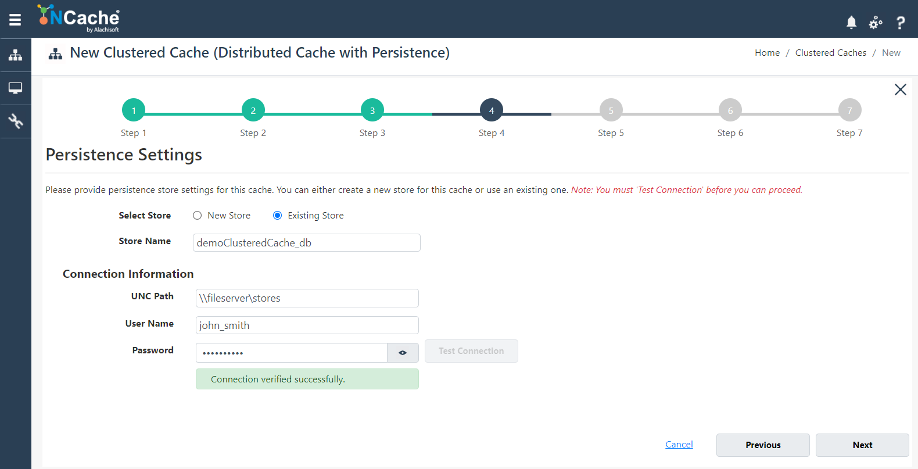Select the Step 4 circle
This screenshot has width=918, height=469.
(492, 110)
